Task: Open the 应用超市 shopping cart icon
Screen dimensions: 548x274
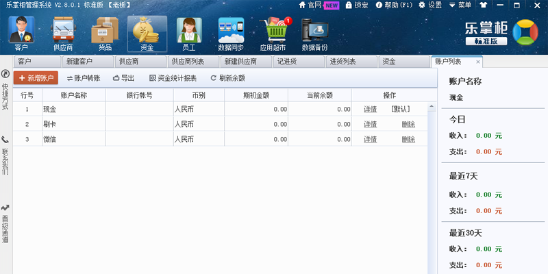Action: click(273, 34)
